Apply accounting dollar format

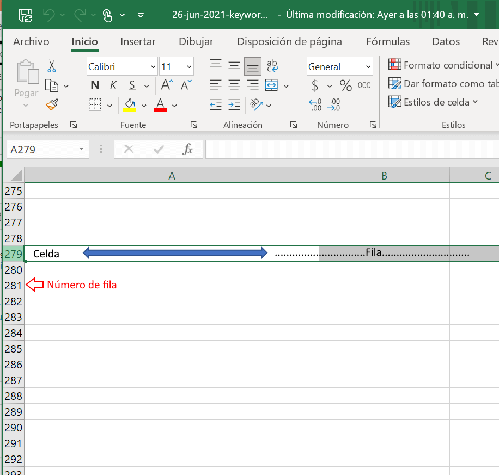[x=315, y=85]
